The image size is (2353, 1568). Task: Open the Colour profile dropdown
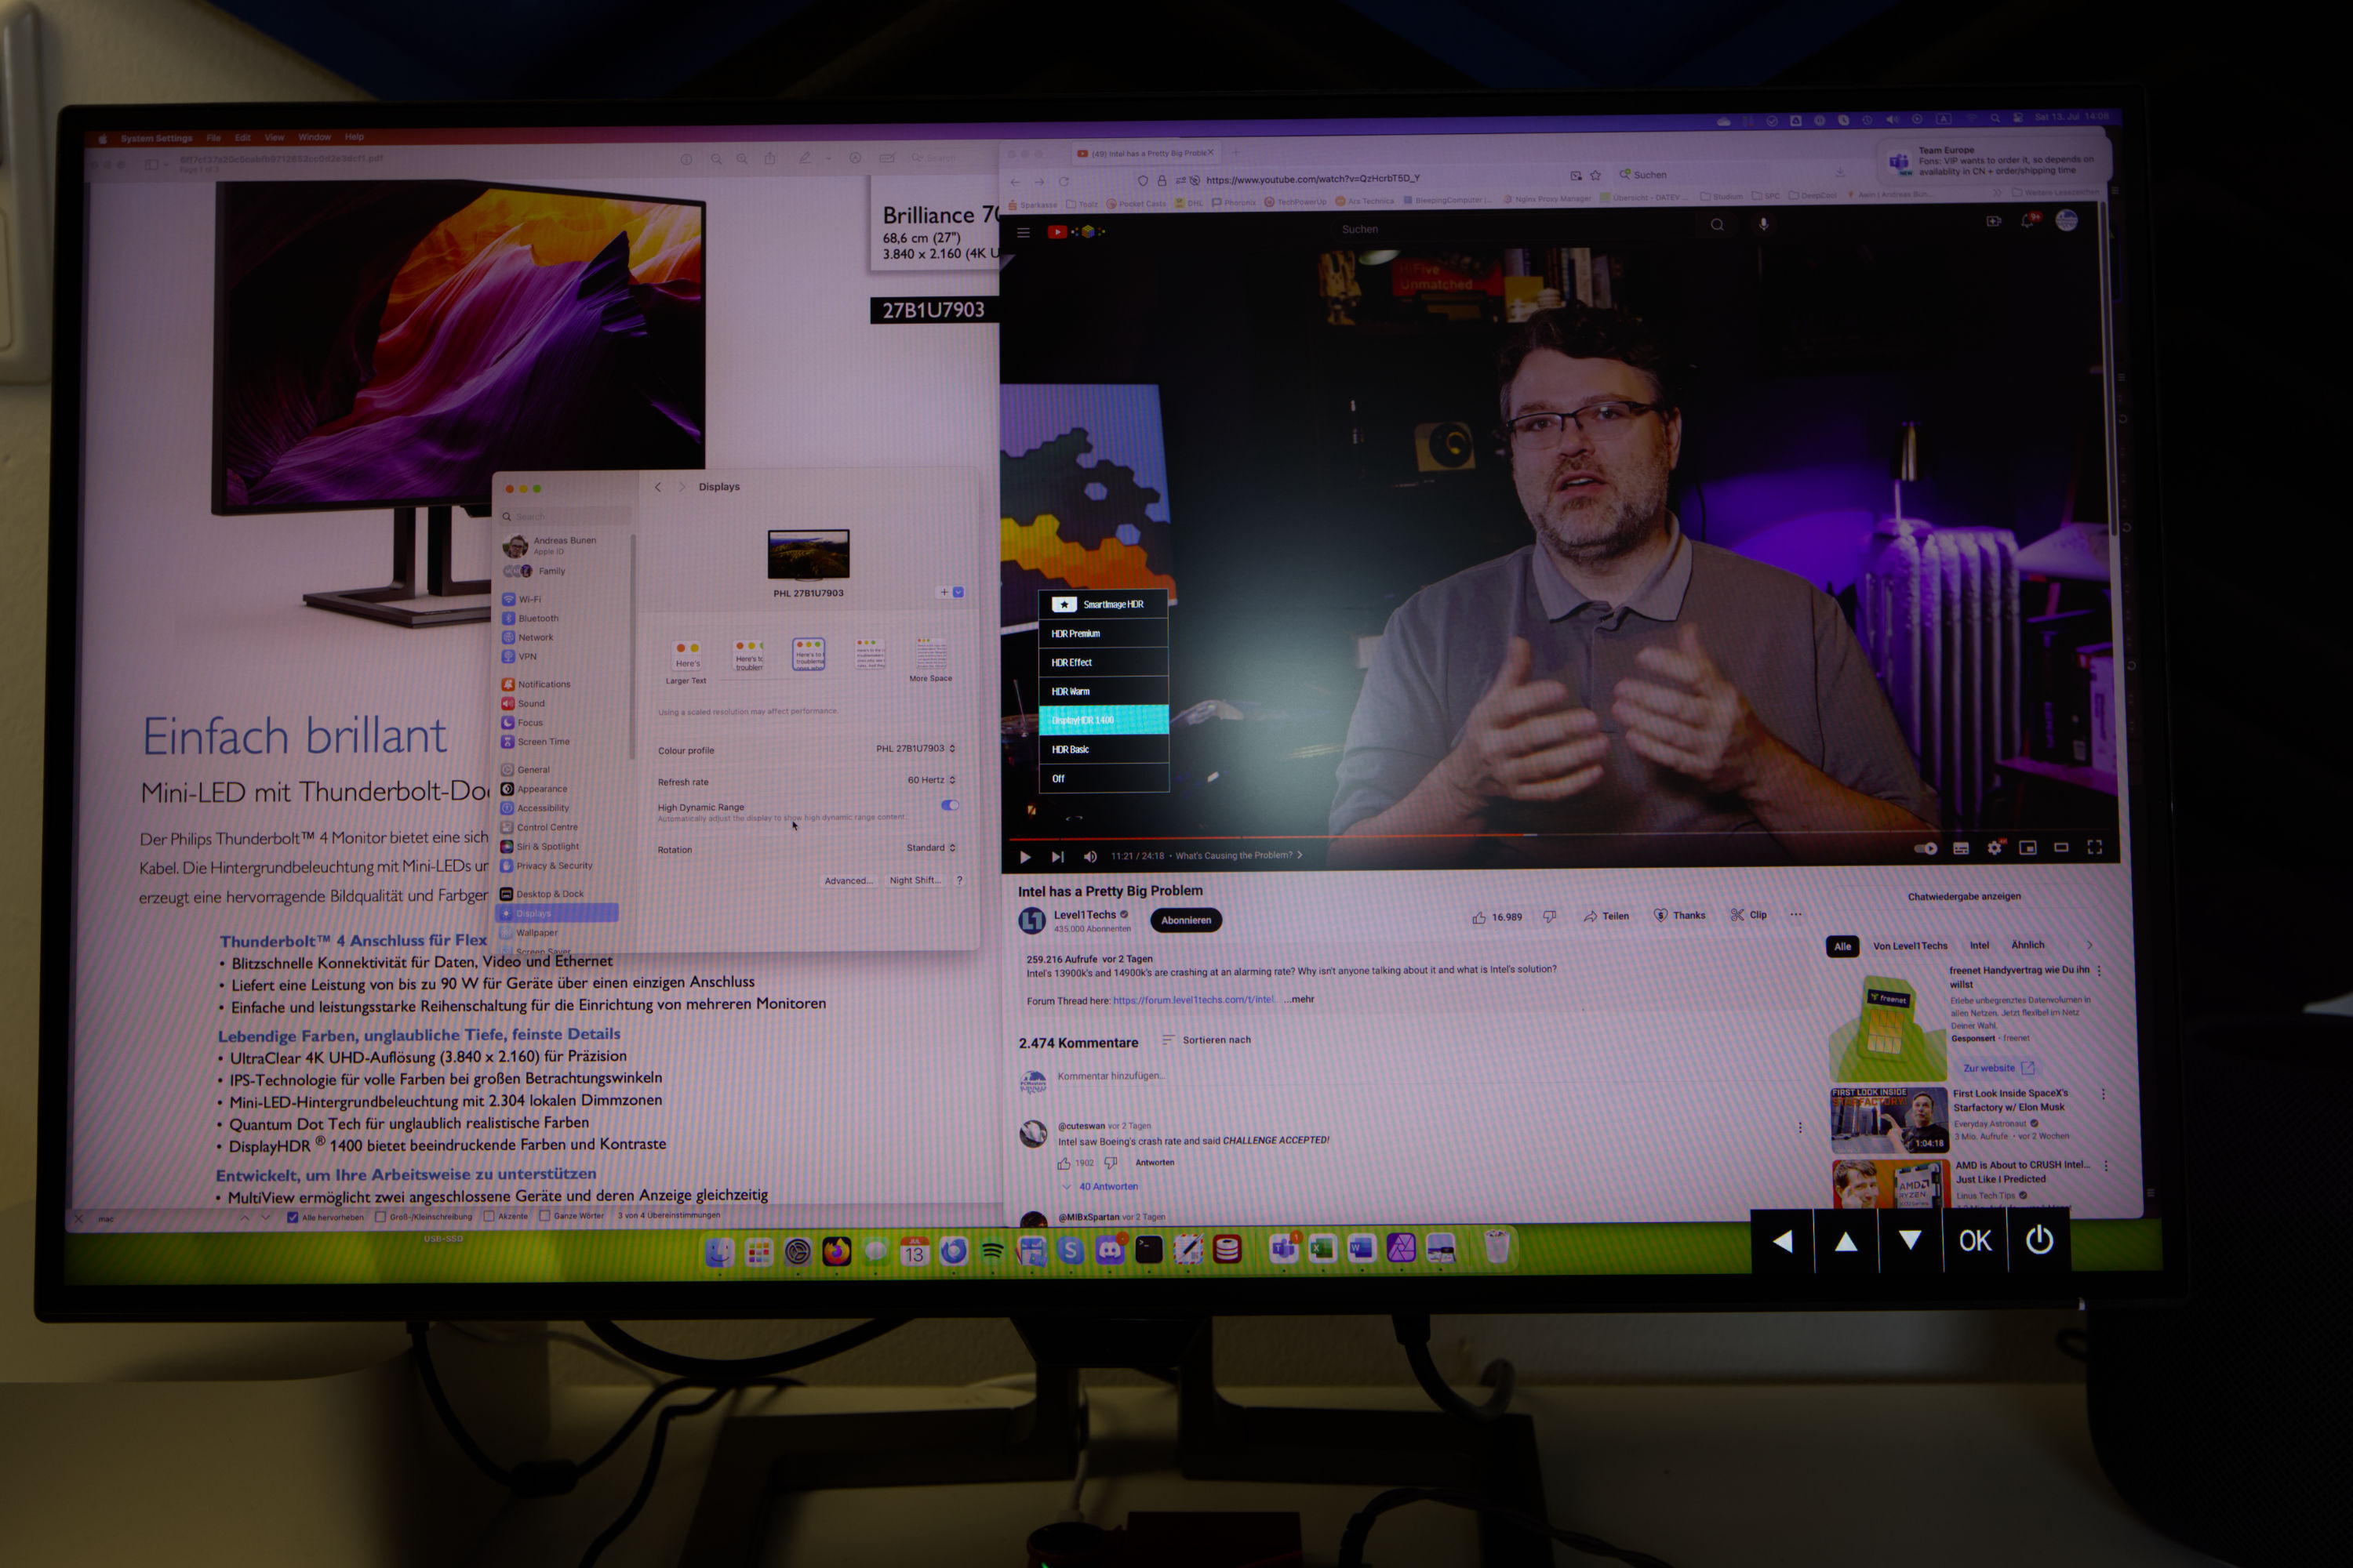[x=915, y=748]
